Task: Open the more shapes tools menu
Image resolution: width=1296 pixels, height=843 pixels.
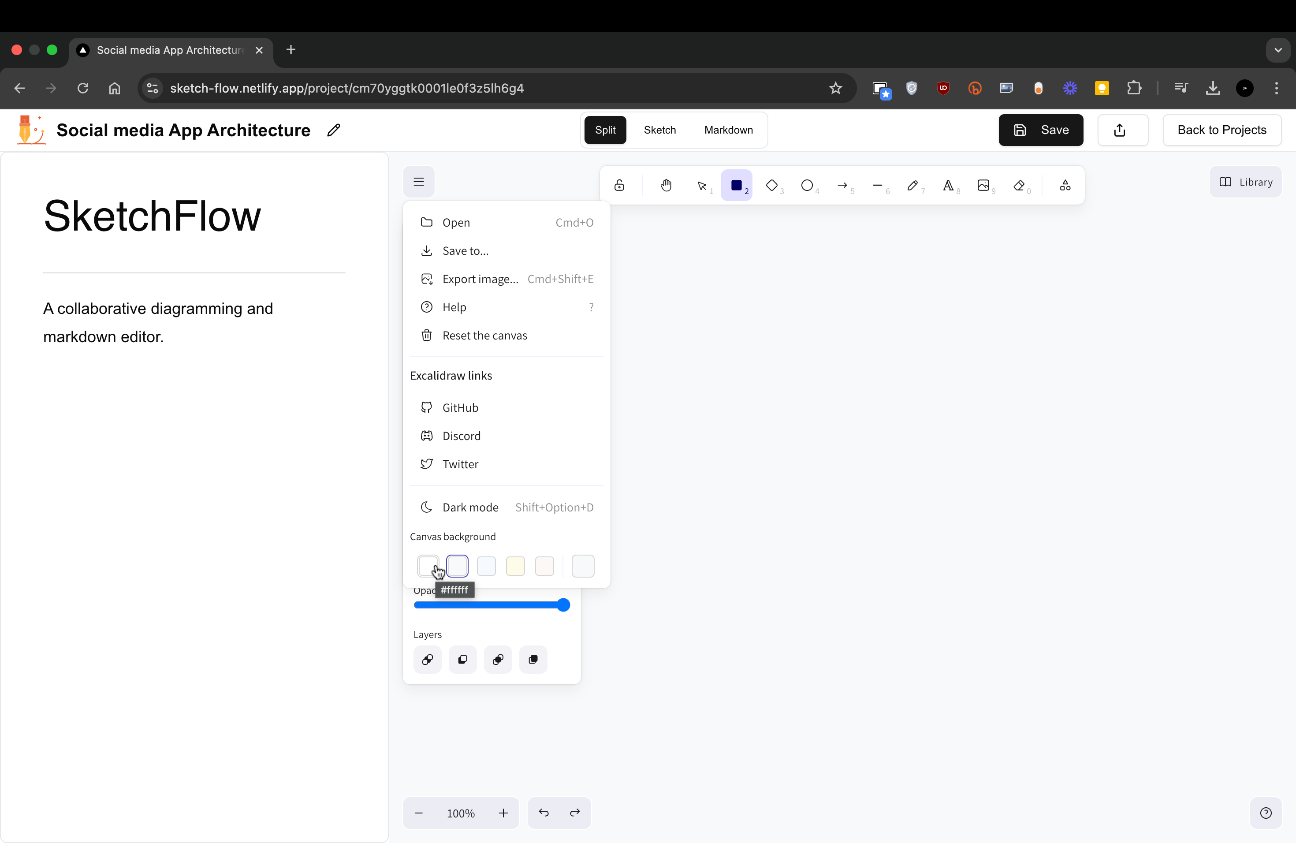Action: tap(1065, 185)
